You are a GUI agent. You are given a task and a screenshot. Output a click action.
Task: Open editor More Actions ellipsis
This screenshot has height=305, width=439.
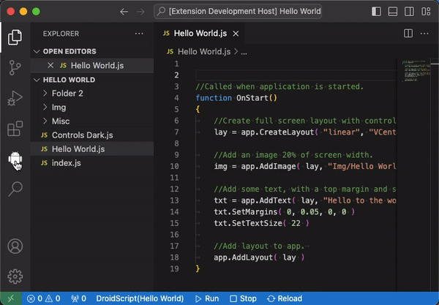[424, 34]
